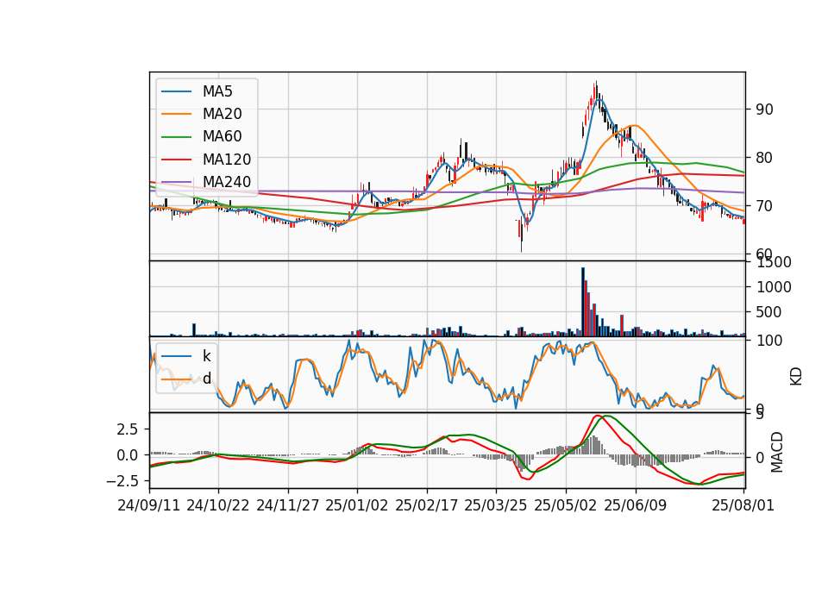Viewport: 828px width, 595px height.
Task: Click the orange MA20 legend line sample
Action: (176, 114)
